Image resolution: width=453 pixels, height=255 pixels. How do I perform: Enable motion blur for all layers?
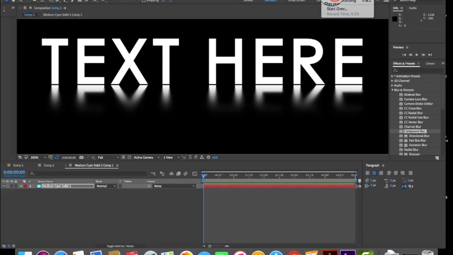point(185,174)
